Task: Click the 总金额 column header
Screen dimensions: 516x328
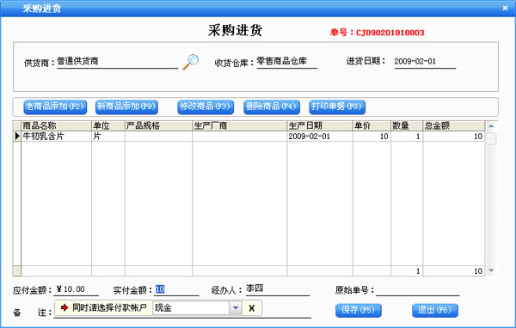Action: 453,125
